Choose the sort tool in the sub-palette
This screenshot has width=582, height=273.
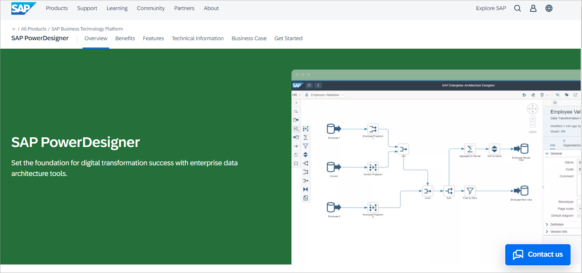point(306,155)
